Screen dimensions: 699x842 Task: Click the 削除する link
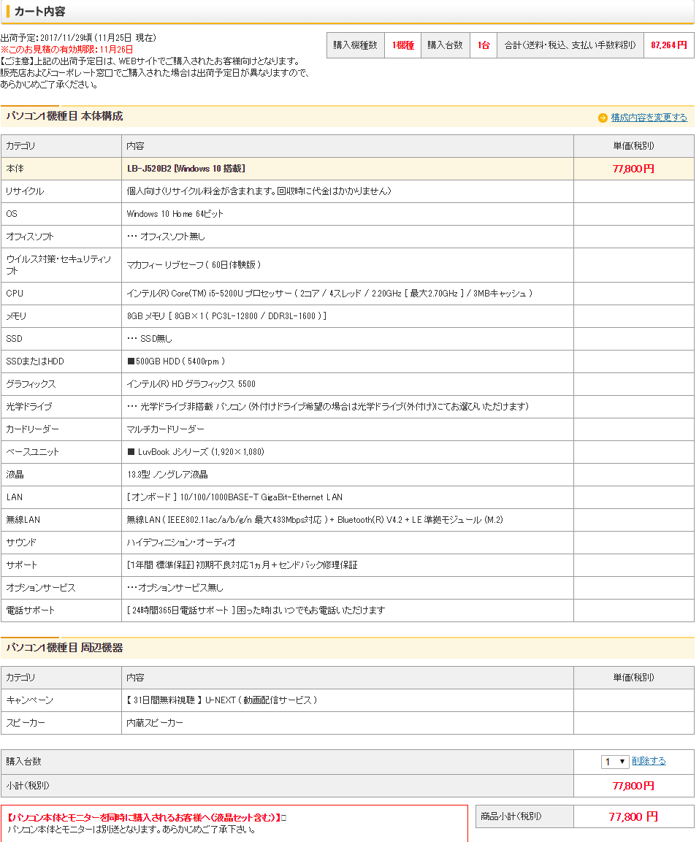pyautogui.click(x=649, y=761)
